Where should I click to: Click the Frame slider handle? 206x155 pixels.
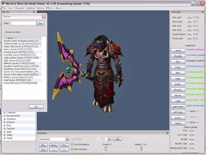tap(106, 149)
